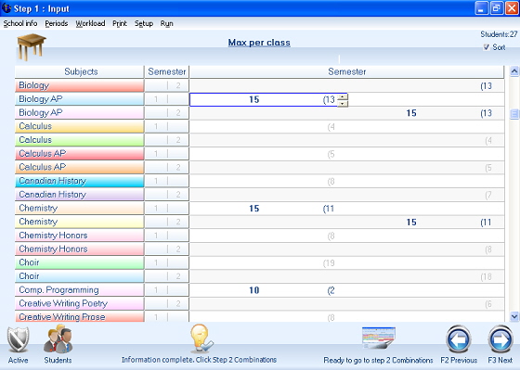Select the blue Choir semester 2 row
The height and width of the screenshot is (370, 520).
click(80, 276)
